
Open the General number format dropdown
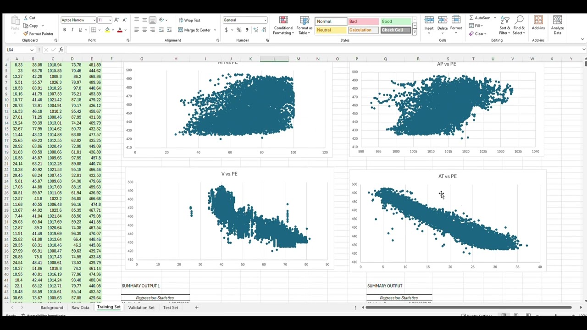(265, 20)
